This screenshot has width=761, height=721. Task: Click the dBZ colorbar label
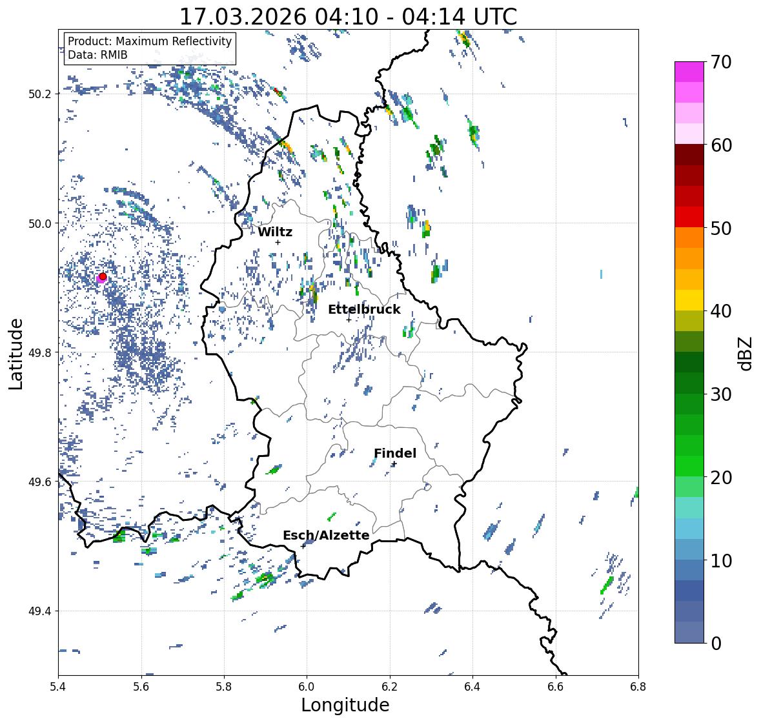(x=746, y=353)
